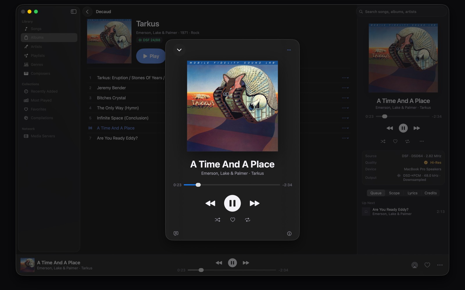Screen dimensions: 465x290
Task: Show track info via popup info icon
Action: pyautogui.click(x=289, y=233)
